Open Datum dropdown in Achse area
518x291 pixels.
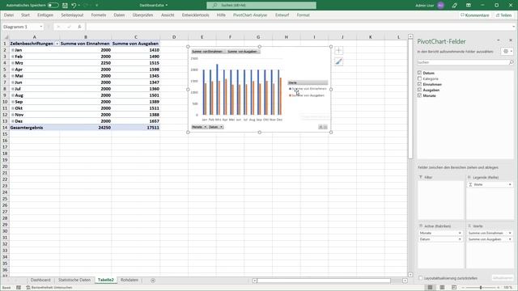460,239
